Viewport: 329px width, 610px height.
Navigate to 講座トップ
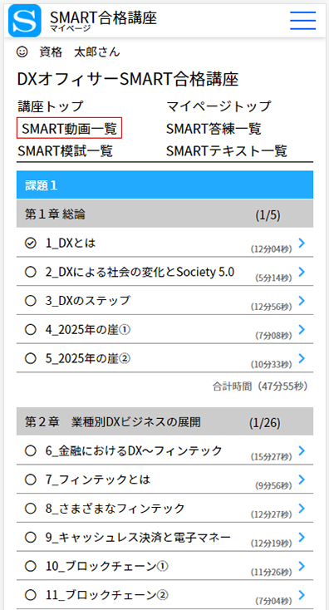pos(51,106)
